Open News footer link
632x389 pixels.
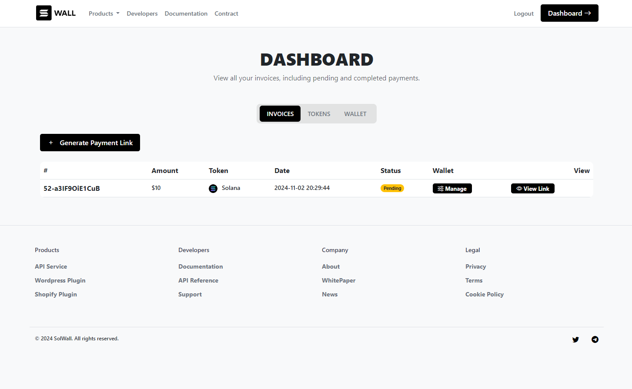click(x=330, y=294)
